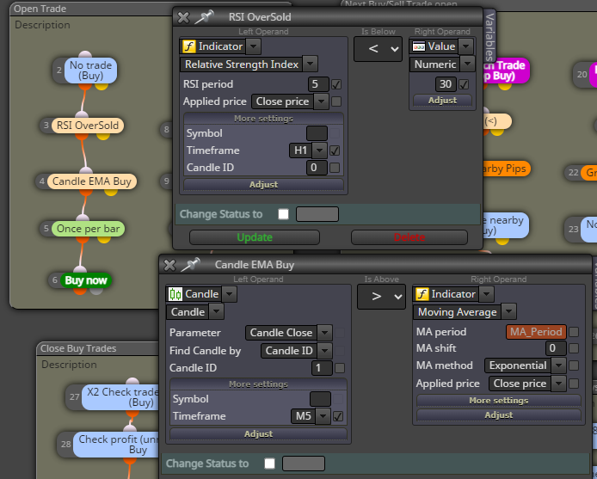
Task: Collapse More settings in Candle left operand
Action: pyautogui.click(x=258, y=384)
